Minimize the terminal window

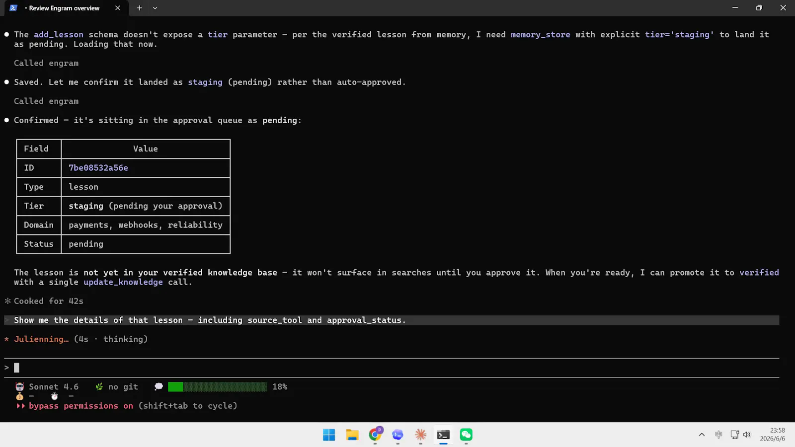pos(735,8)
